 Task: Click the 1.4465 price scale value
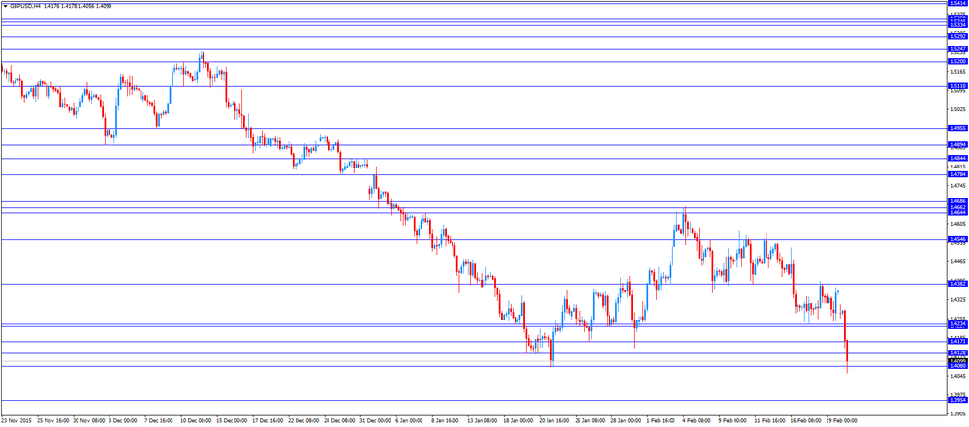[x=958, y=261]
